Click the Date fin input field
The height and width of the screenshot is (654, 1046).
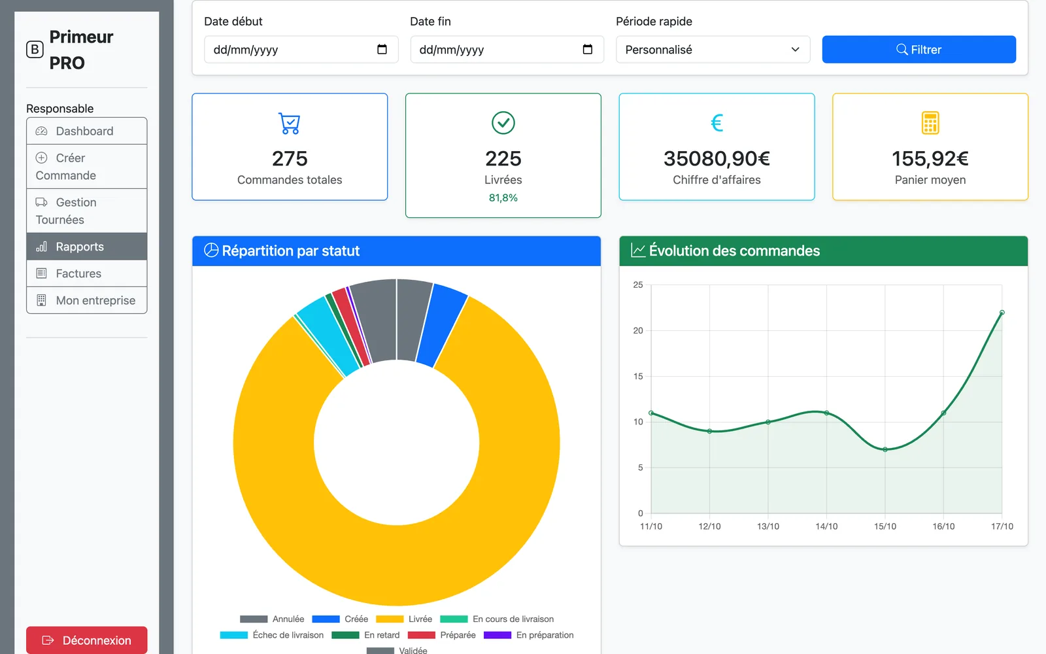(507, 50)
